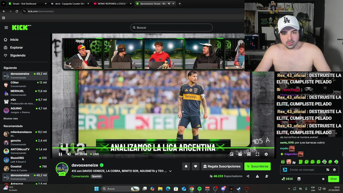Select the first green angry emote in quick bar
343x193 pixels.
pyautogui.click(x=283, y=162)
